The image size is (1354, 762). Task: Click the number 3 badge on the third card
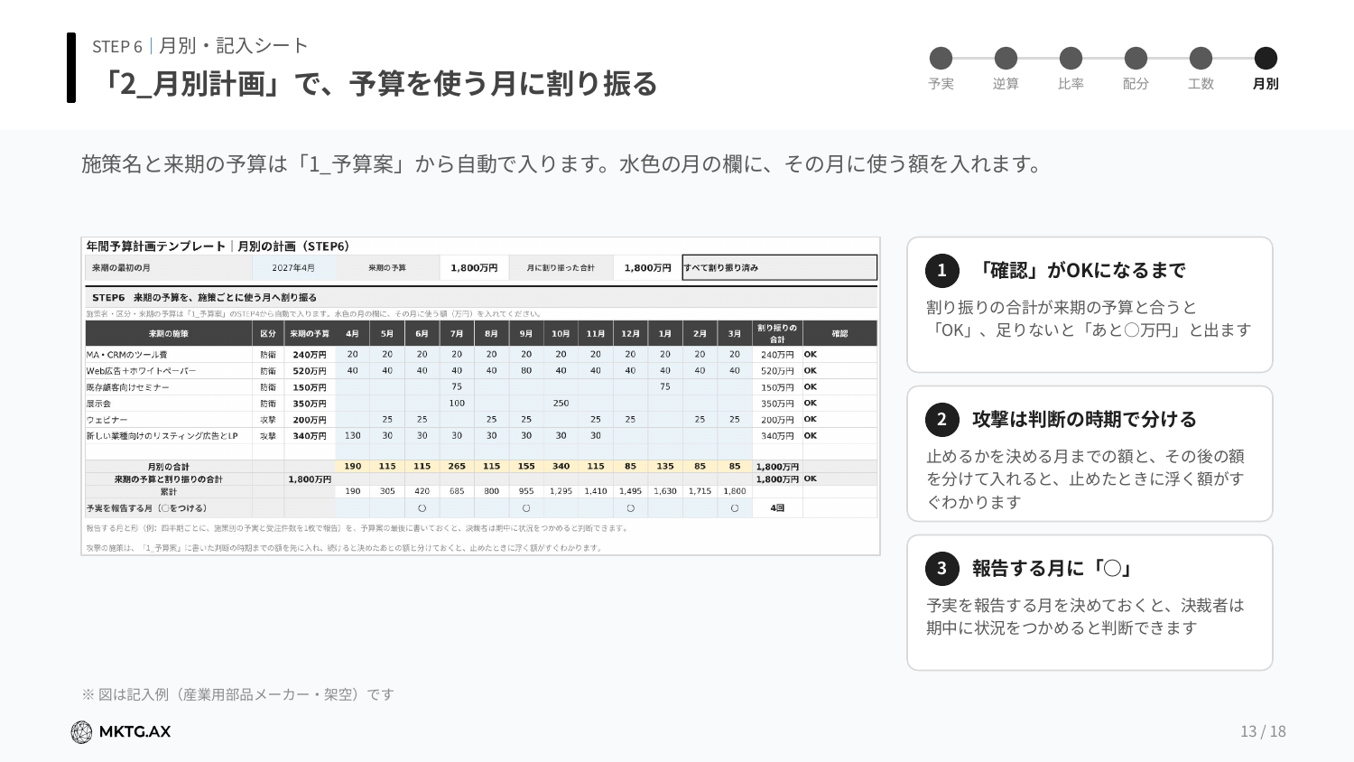click(941, 569)
